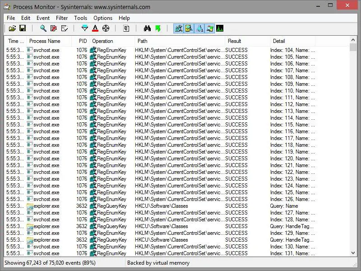361x271 pixels.
Task: Click the Save floppy disk icon
Action: point(23,28)
